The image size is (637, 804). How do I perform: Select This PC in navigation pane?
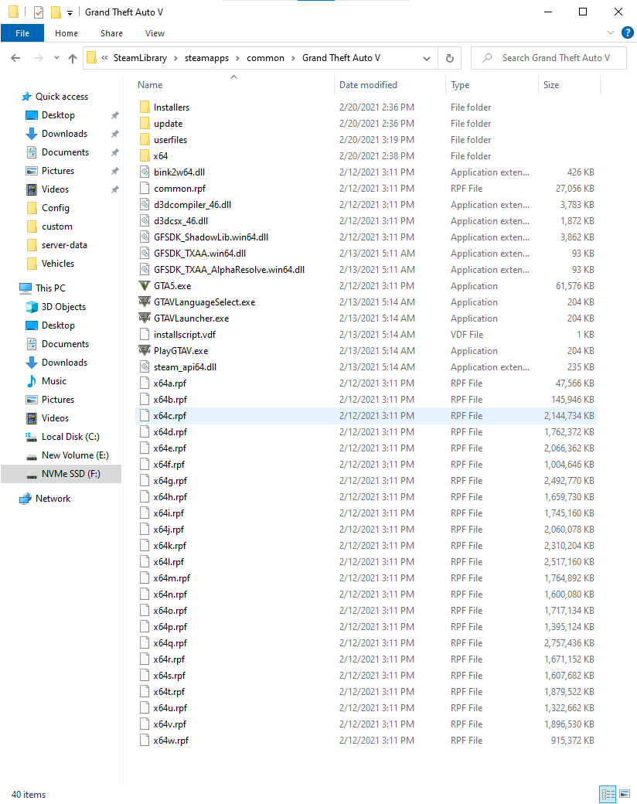(x=43, y=288)
